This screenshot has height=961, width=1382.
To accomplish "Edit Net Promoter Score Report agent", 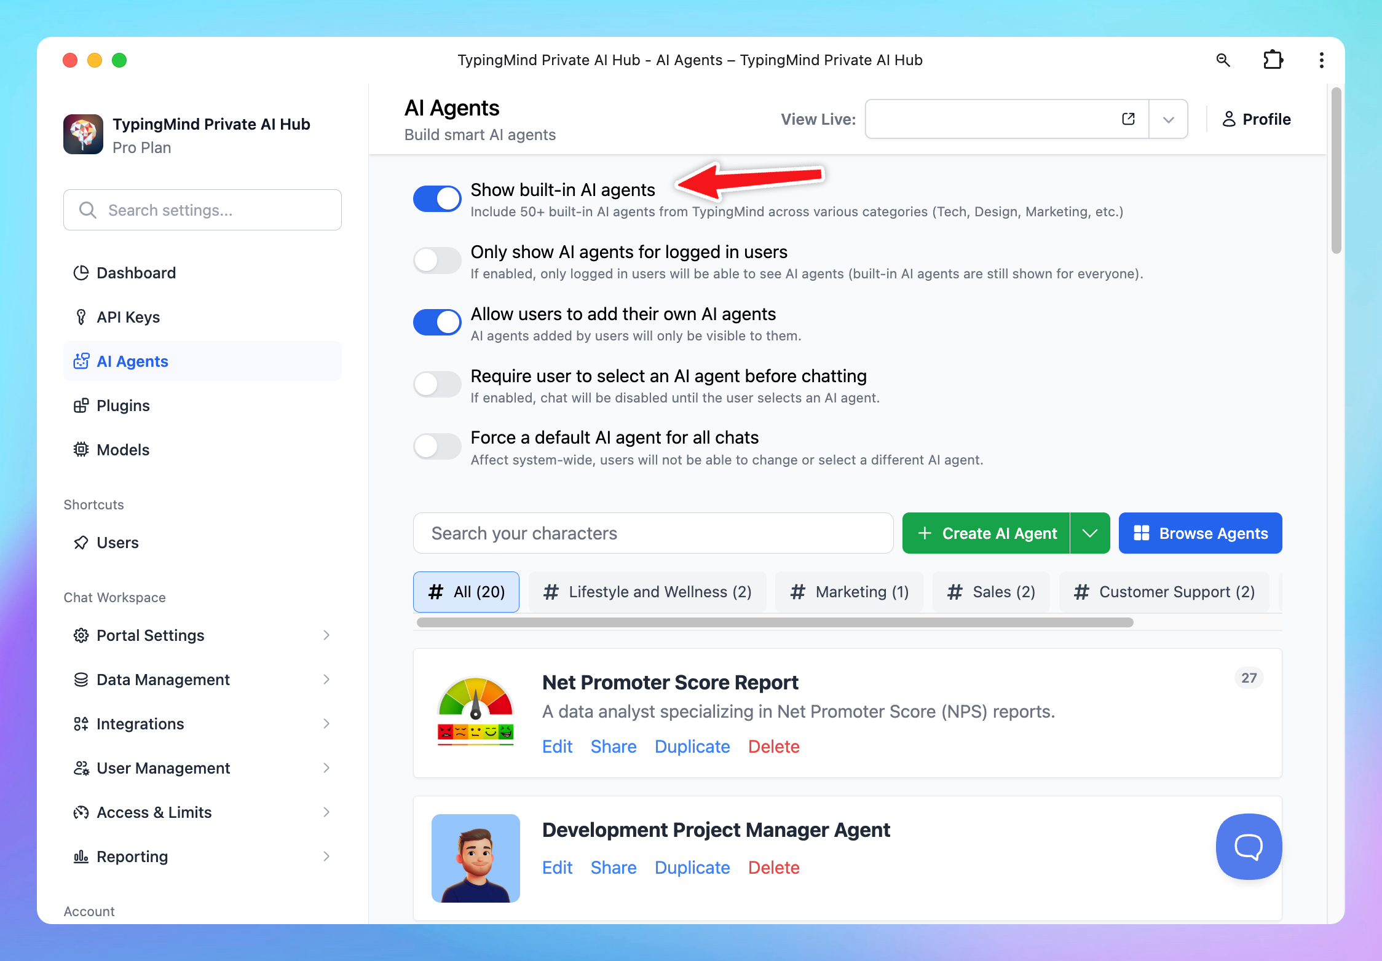I will [x=557, y=747].
